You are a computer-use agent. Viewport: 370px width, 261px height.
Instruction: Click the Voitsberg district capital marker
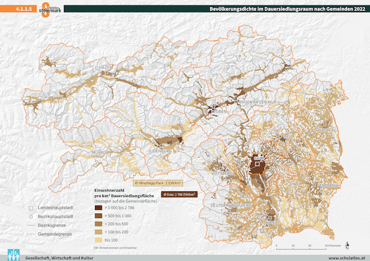(221, 168)
